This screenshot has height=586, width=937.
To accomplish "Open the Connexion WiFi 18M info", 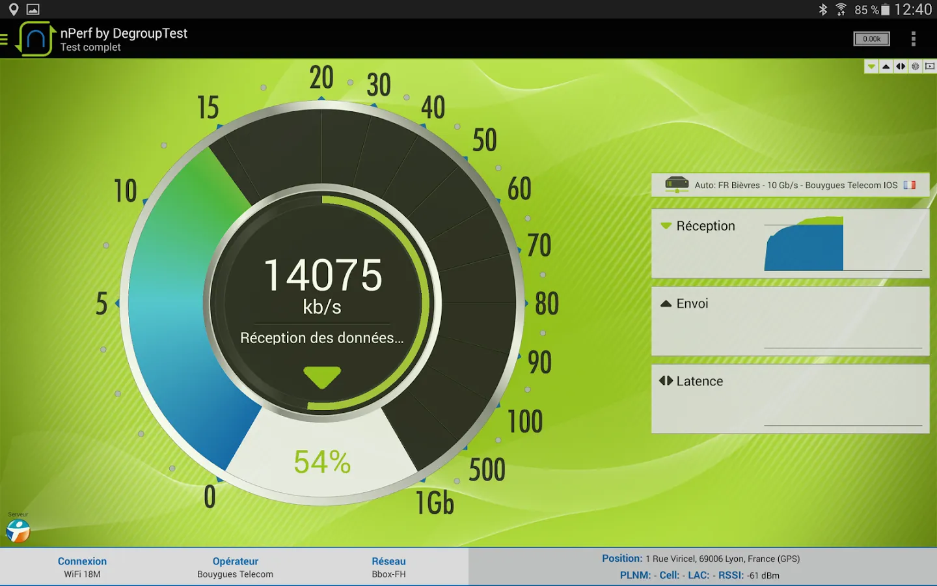I will pyautogui.click(x=82, y=567).
